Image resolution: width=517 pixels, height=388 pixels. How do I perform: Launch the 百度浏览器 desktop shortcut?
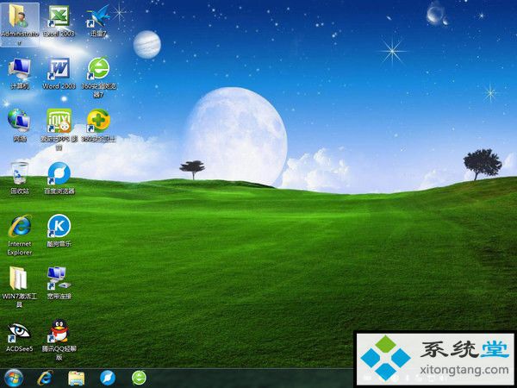pos(59,178)
